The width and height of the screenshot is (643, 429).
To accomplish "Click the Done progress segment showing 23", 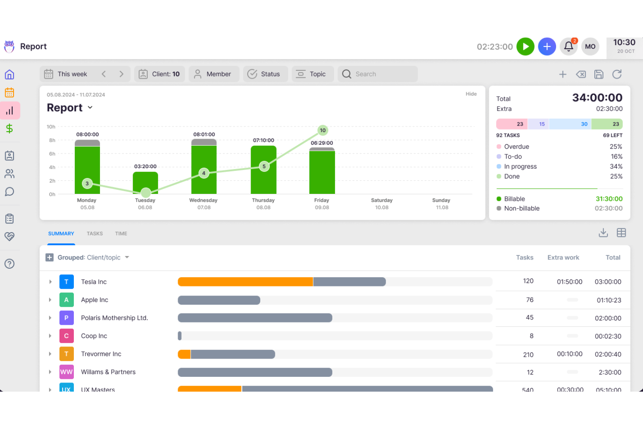I will [607, 124].
